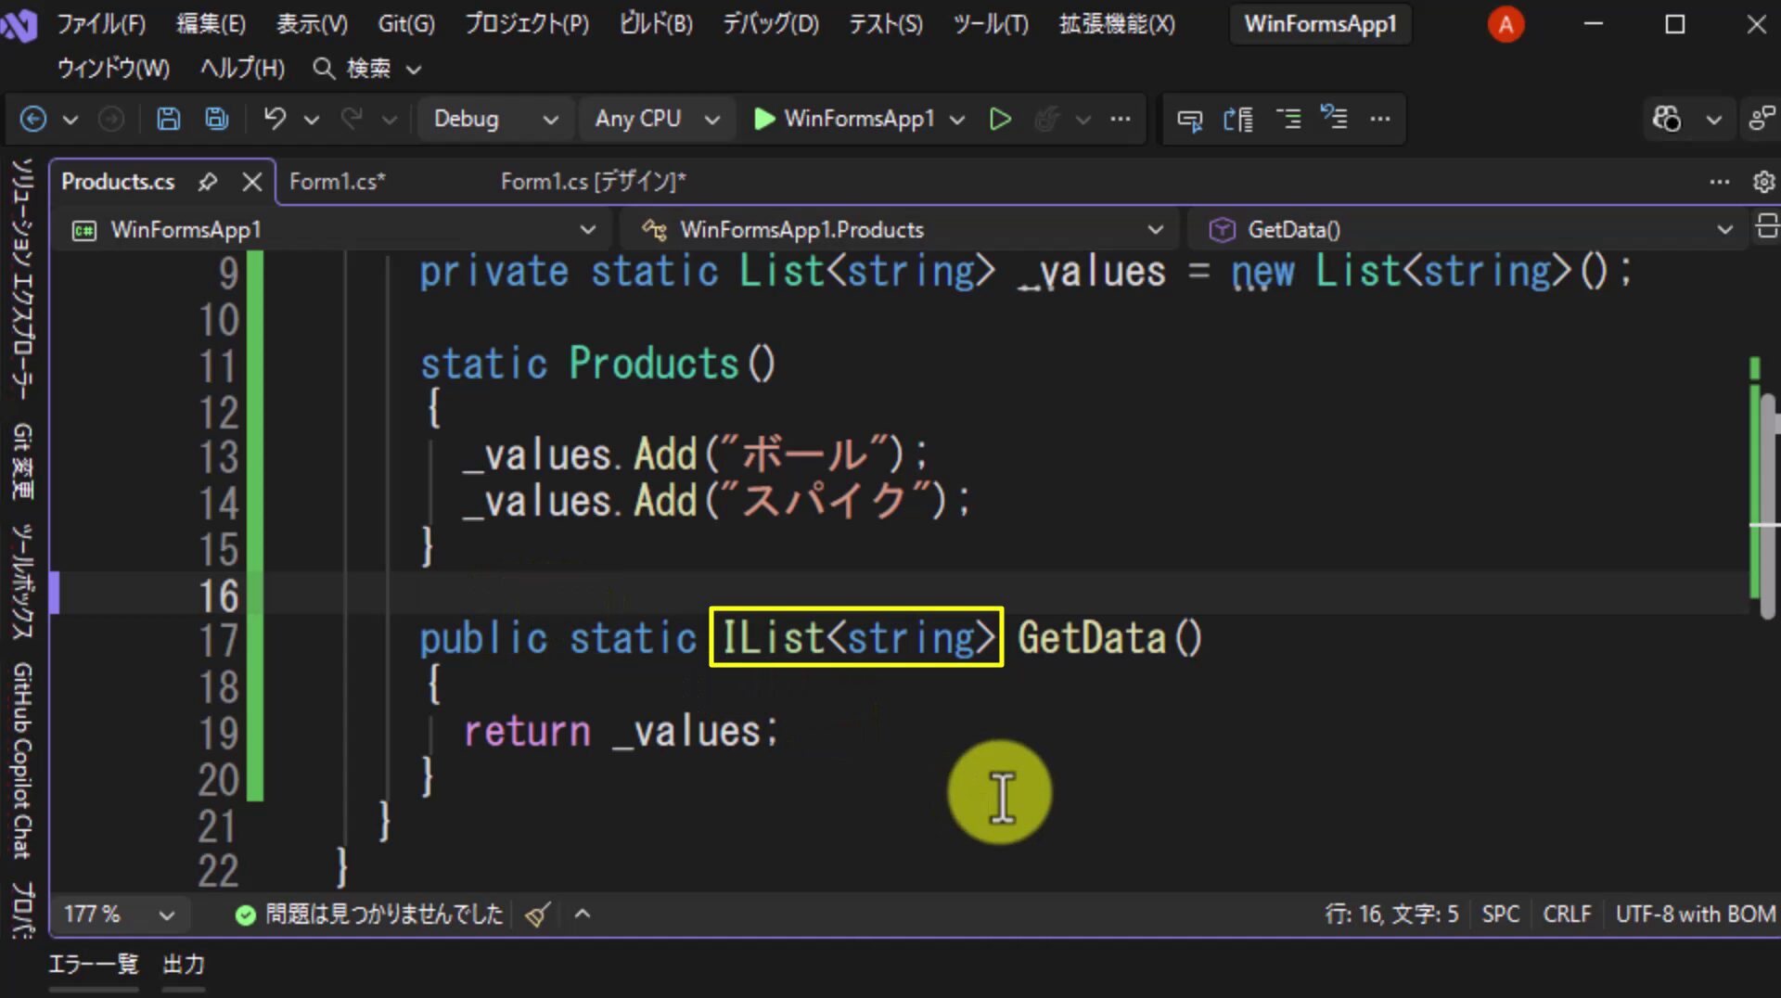Expand the Undo history dropdown arrow
This screenshot has height=998, width=1781.
click(x=312, y=120)
